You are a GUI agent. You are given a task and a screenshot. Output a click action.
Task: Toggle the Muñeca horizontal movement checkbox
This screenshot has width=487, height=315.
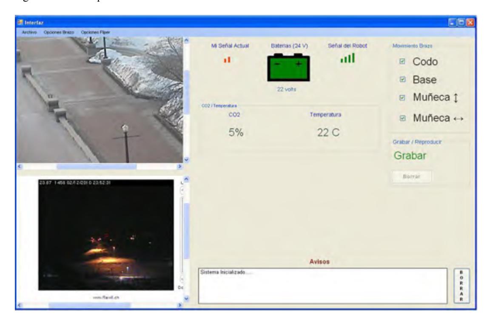point(402,118)
